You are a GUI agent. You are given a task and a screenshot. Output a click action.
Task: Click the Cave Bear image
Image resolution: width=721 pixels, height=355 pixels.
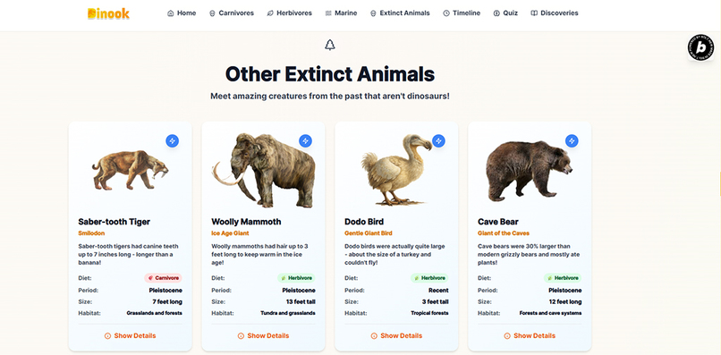pyautogui.click(x=530, y=171)
